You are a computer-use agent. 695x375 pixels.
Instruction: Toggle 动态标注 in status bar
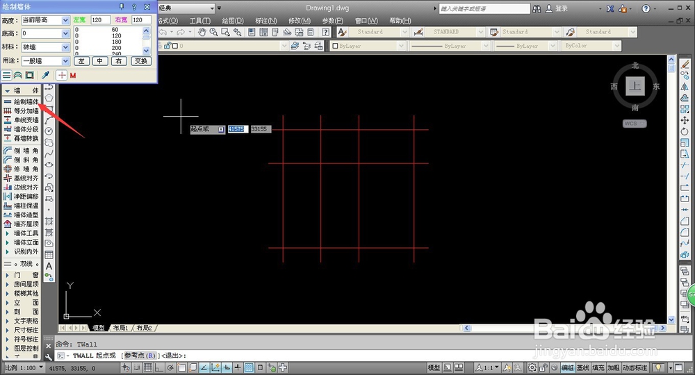click(x=635, y=367)
